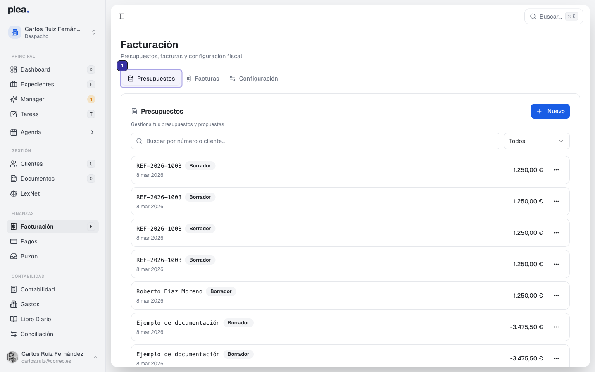This screenshot has height=372, width=595.
Task: Open LexNet from sidebar
Action: point(52,193)
